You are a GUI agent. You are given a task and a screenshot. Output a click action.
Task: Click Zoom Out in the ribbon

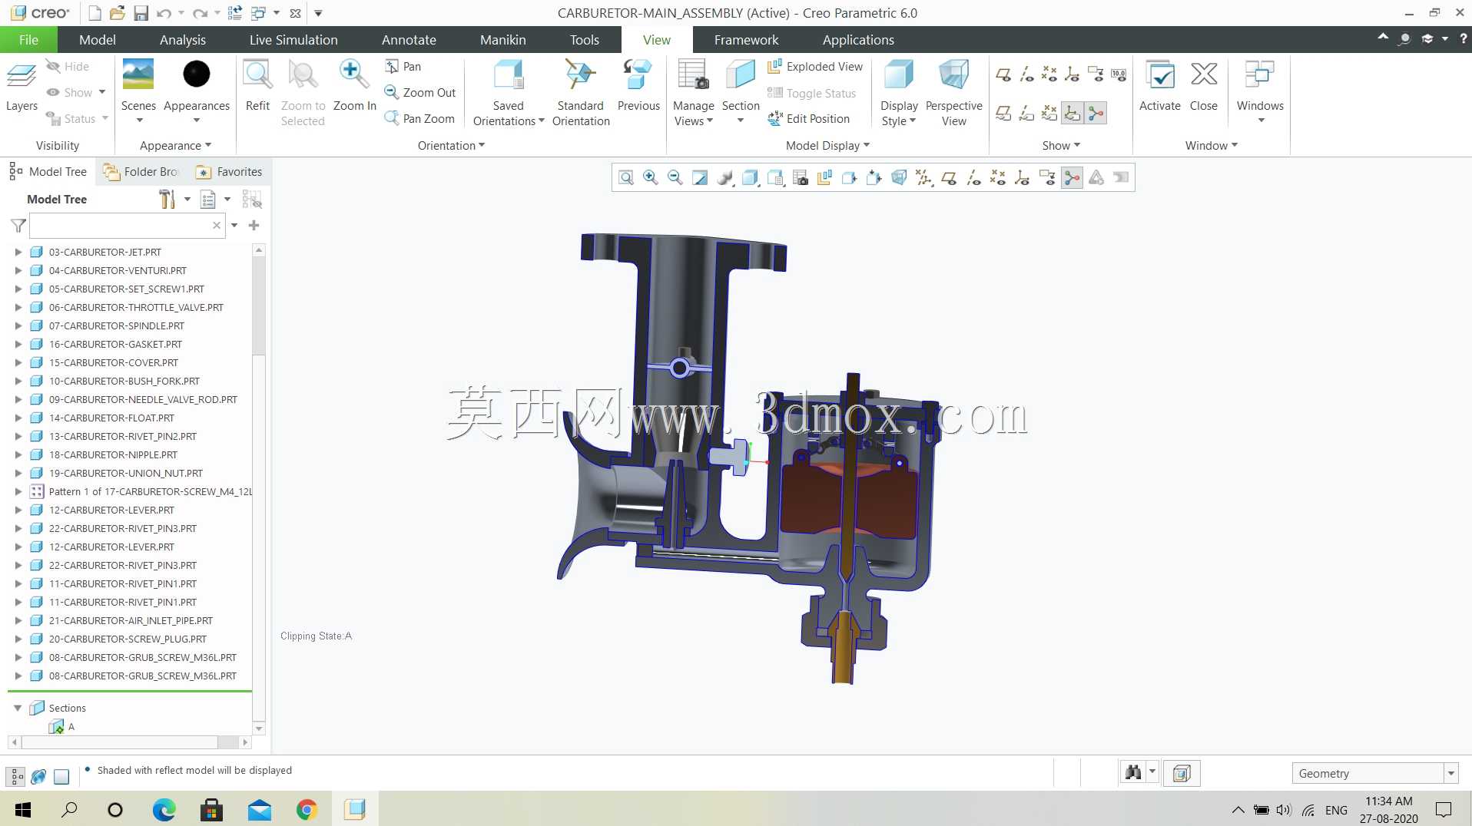pos(420,92)
